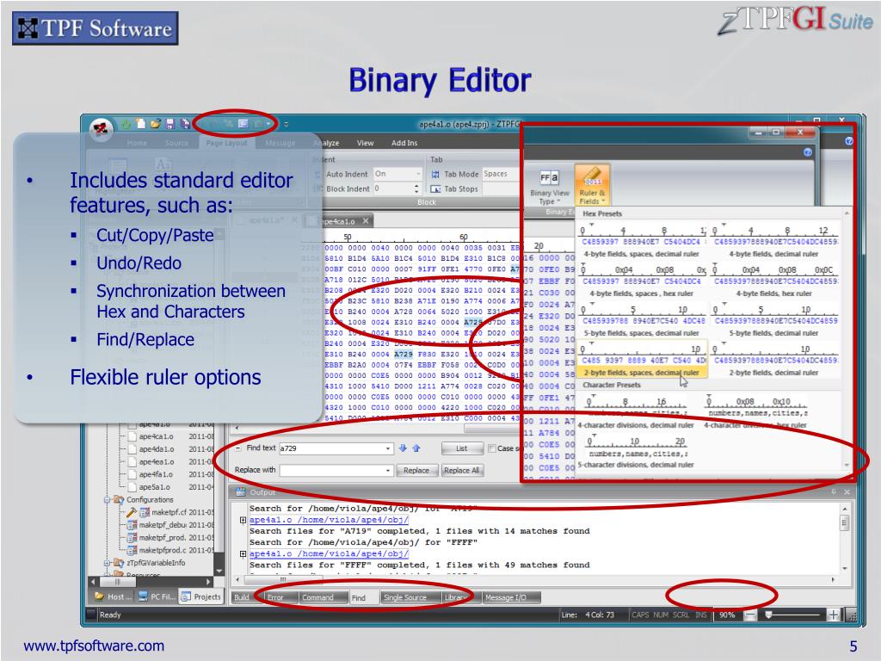Open the Analyze ribbon tab
Image resolution: width=881 pixels, height=661 pixels.
329,144
